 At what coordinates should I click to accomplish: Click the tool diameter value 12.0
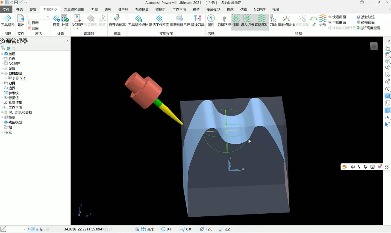[209, 229]
